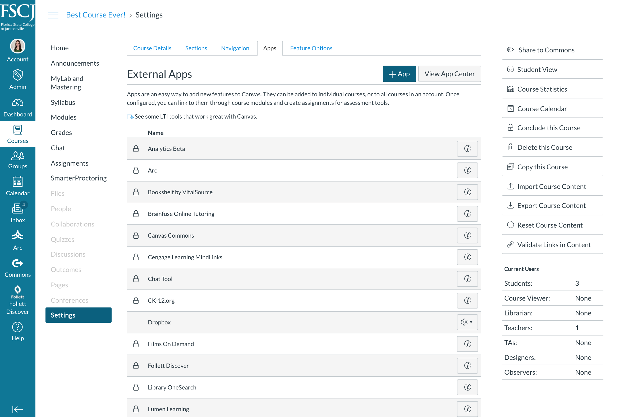Show info for Canvas Commons app
This screenshot has width=619, height=417.
467,235
